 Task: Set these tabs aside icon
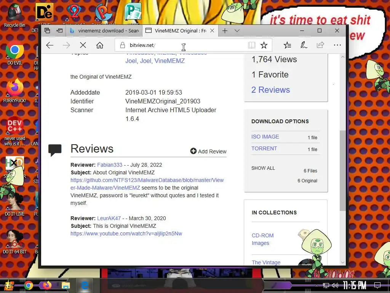coord(60,31)
